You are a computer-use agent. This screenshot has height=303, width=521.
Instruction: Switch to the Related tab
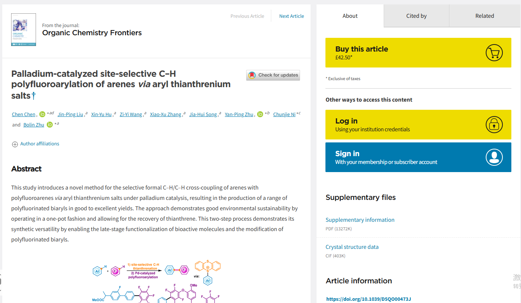pyautogui.click(x=485, y=16)
